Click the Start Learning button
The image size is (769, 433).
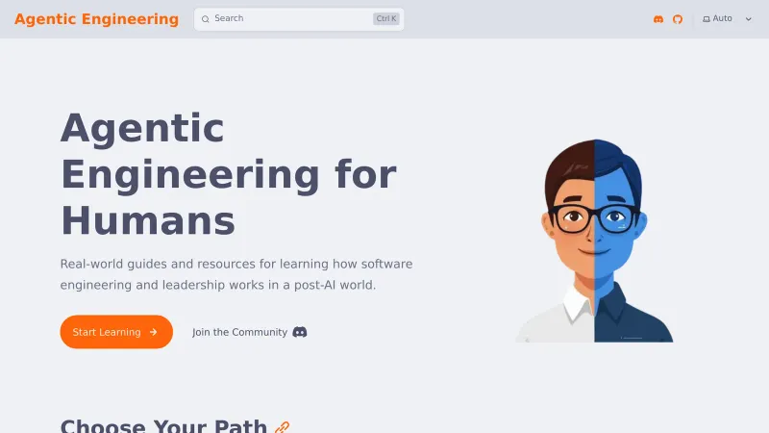click(x=116, y=332)
